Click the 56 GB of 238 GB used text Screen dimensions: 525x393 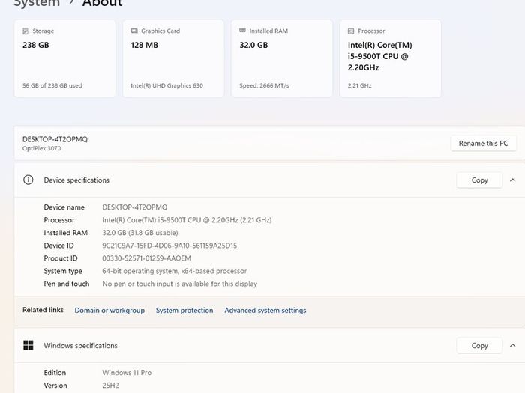52,85
